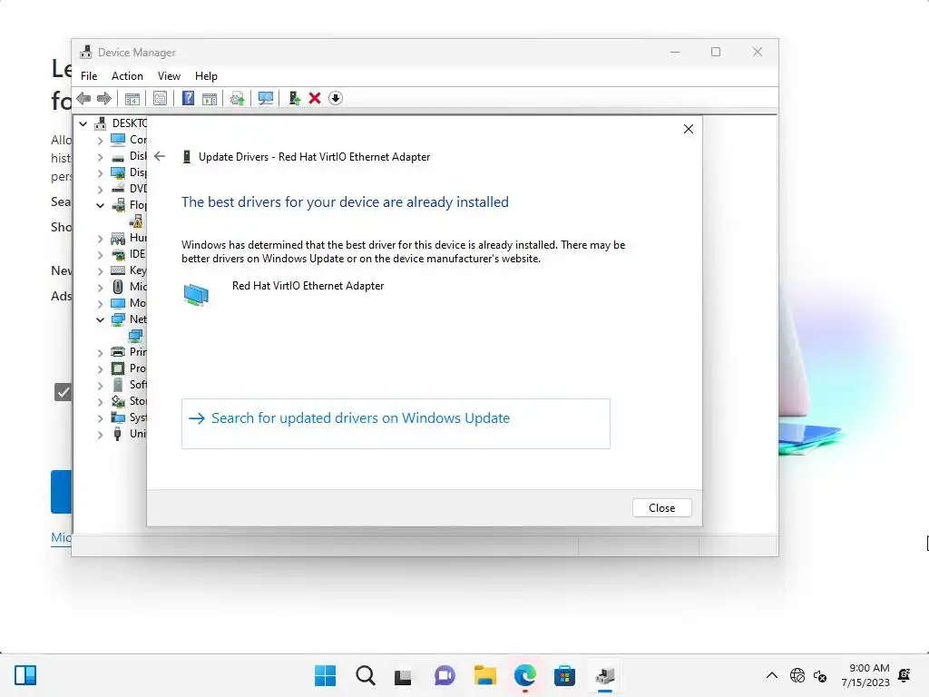Click the Update device driver toolbar icon
The image size is (929, 697).
(238, 98)
